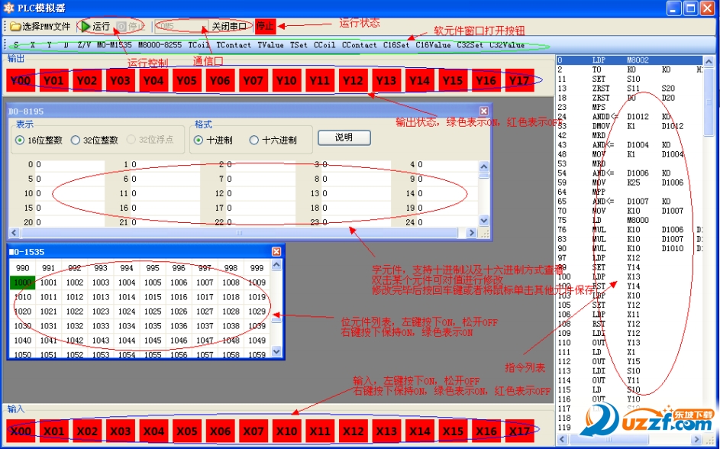This screenshot has width=720, height=449.
Task: Toggle output indicator Y12
Action: (353, 80)
